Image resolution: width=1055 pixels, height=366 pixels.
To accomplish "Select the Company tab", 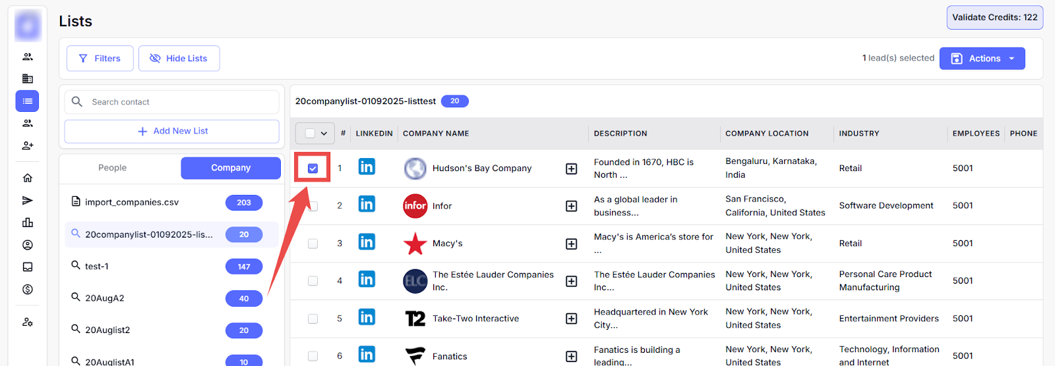I will 231,168.
